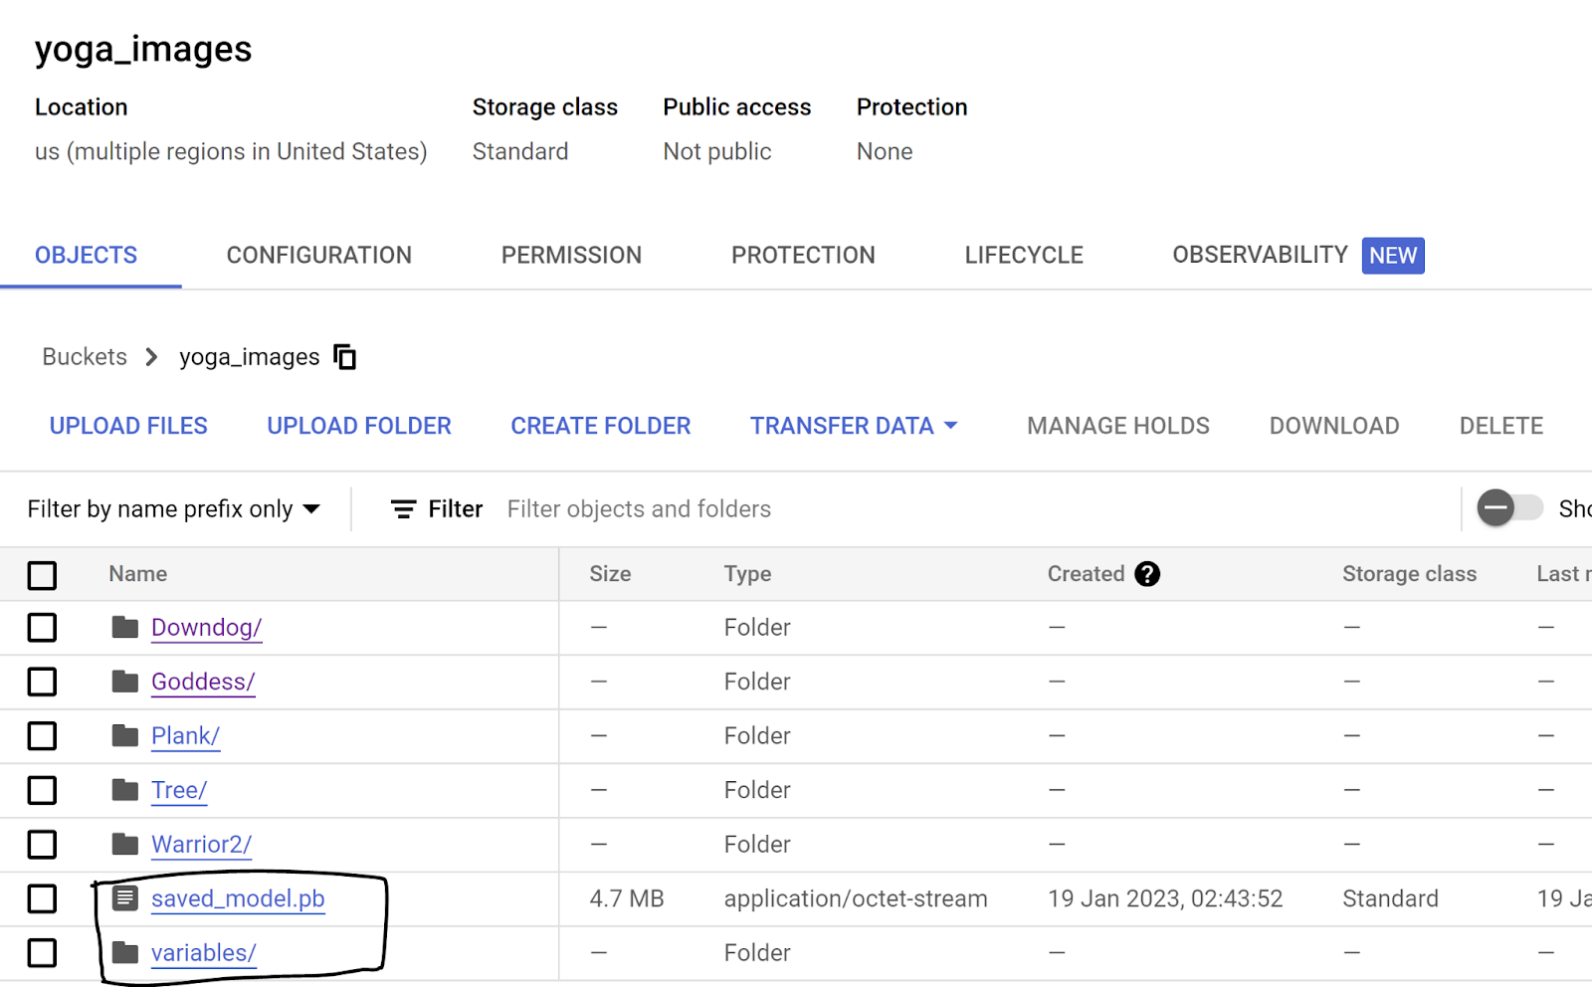Click the saved_model.pb file icon
Viewport: 1592px width, 987px height.
click(124, 898)
